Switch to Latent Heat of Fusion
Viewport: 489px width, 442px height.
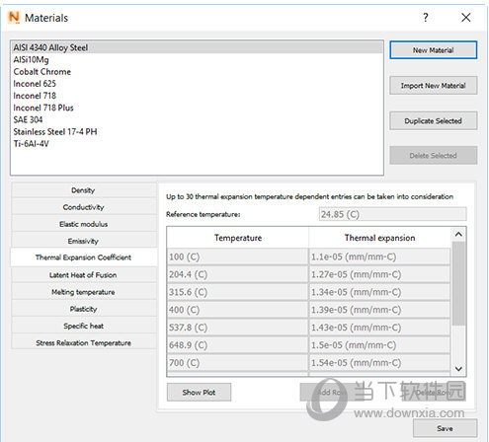click(83, 275)
